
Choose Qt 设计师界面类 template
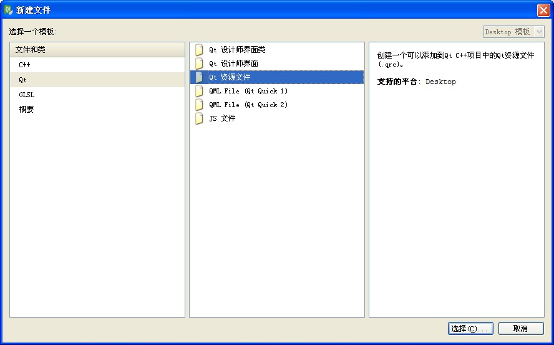[277, 50]
